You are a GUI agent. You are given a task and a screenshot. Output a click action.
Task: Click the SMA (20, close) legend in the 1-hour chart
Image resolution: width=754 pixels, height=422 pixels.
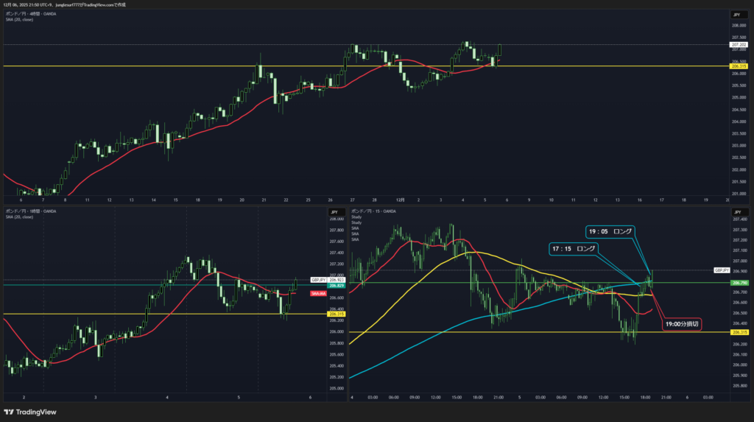pos(19,217)
